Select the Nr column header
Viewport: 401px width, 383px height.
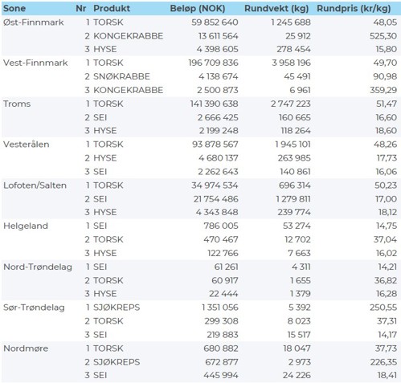click(81, 8)
